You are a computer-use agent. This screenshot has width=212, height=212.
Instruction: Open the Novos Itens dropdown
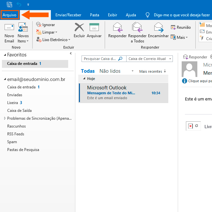[x=23, y=33]
